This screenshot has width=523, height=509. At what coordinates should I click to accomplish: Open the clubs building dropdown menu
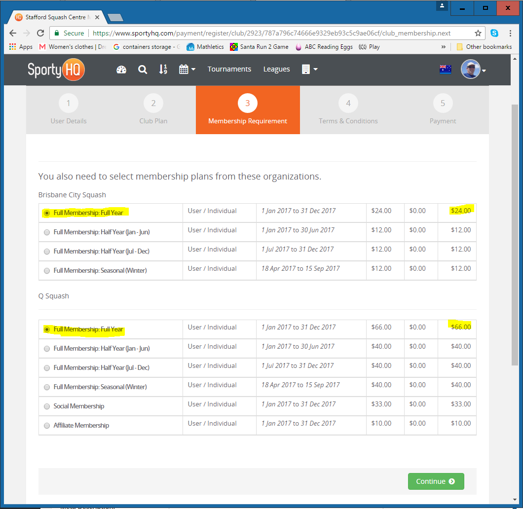pos(309,70)
